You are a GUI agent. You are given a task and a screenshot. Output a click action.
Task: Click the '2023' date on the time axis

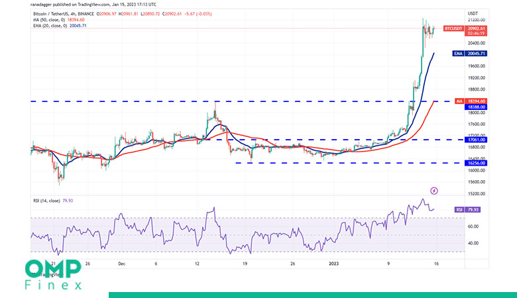tap(333, 264)
